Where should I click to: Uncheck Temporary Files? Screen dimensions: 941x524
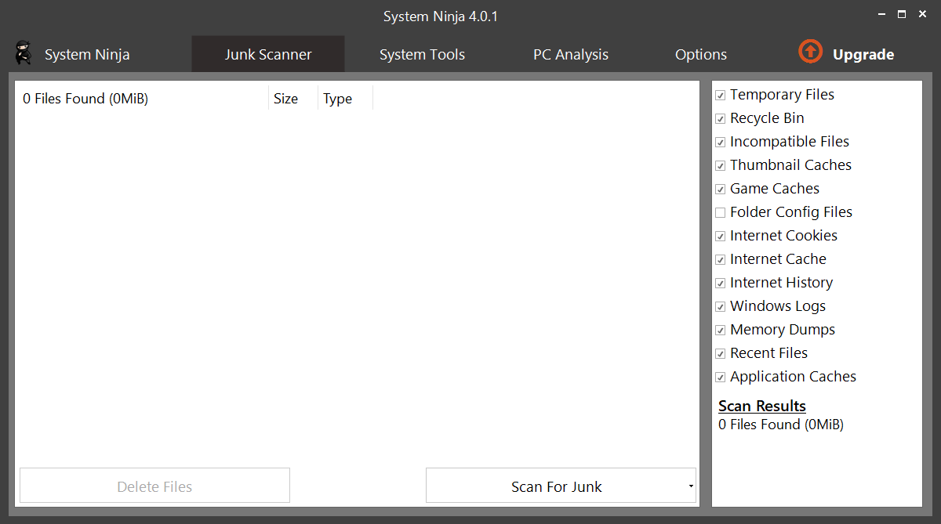tap(720, 95)
